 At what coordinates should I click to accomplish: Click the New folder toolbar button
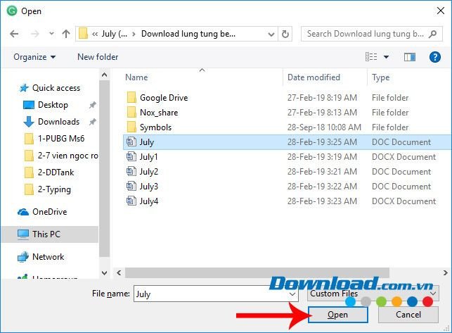[x=98, y=57]
